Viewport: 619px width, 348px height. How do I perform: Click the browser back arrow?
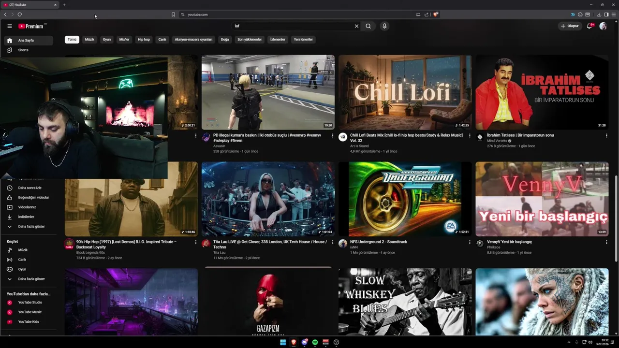tap(5, 14)
